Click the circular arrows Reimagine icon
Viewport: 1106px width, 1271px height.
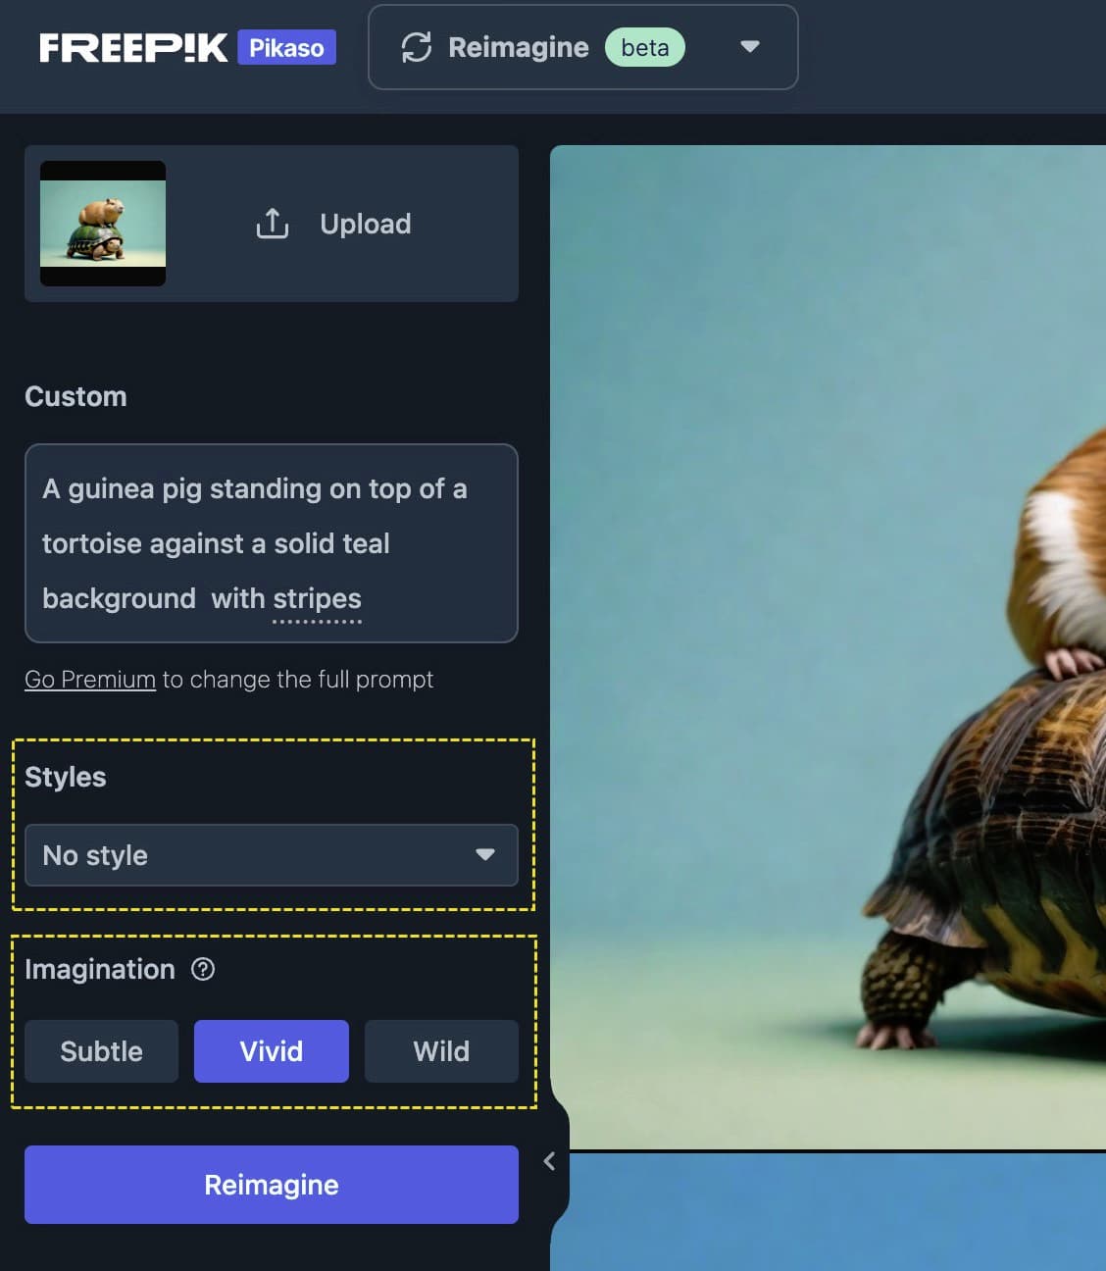417,47
